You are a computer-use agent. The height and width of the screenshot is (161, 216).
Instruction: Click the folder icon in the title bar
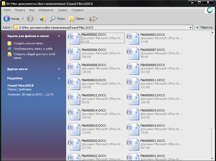click(x=4, y=3)
